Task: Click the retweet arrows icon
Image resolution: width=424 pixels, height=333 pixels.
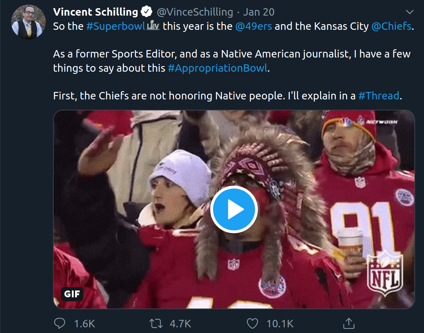Action: [x=156, y=323]
